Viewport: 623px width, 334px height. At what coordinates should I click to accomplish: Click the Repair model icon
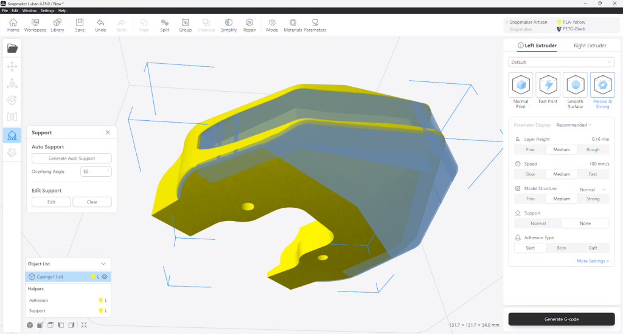249,25
